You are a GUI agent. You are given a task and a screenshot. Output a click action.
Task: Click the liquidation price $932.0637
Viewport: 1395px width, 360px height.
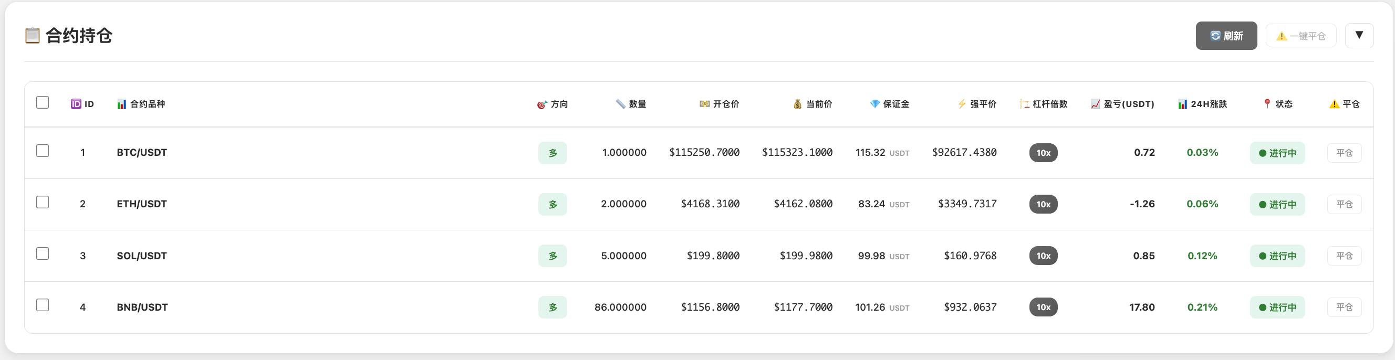(x=971, y=307)
